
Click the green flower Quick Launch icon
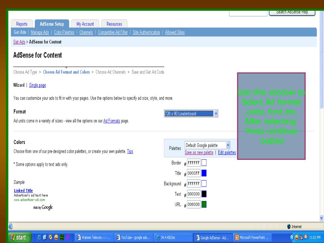[x=62, y=237]
